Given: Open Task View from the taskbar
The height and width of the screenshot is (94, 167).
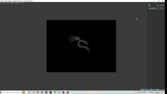Looking at the screenshot, I should [29, 92].
